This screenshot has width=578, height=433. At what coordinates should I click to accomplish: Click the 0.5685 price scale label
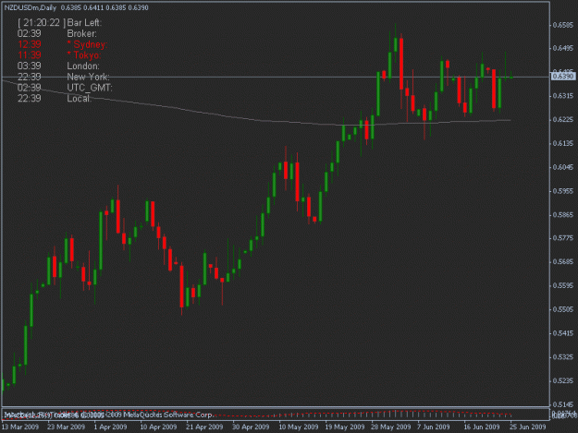(563, 262)
